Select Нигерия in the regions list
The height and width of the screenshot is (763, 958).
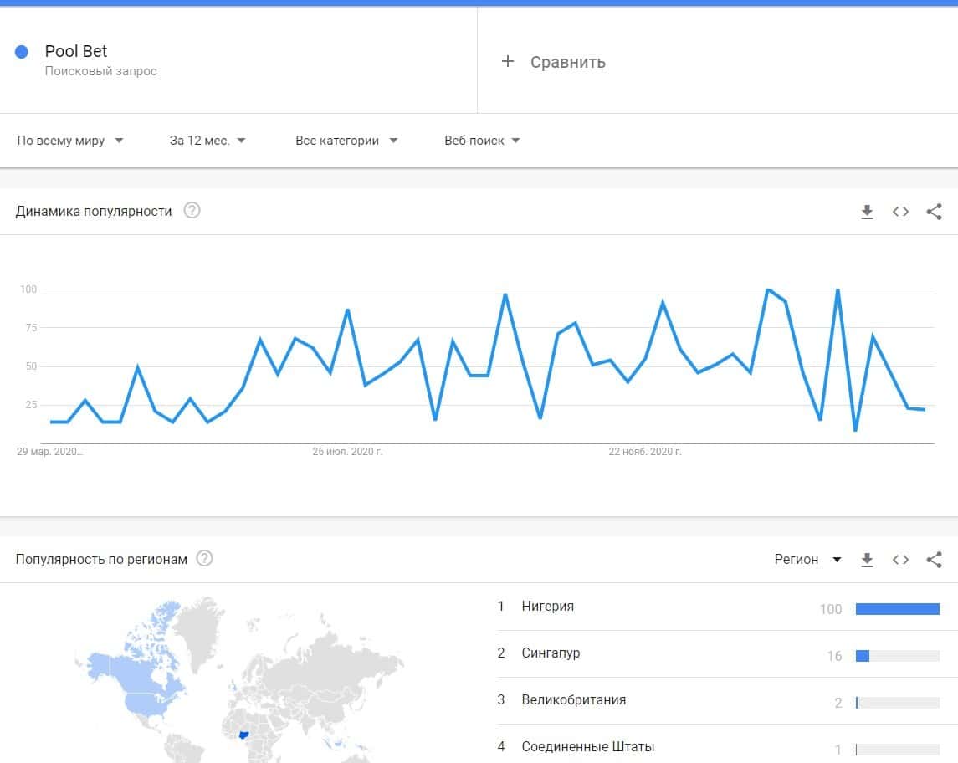(x=547, y=607)
